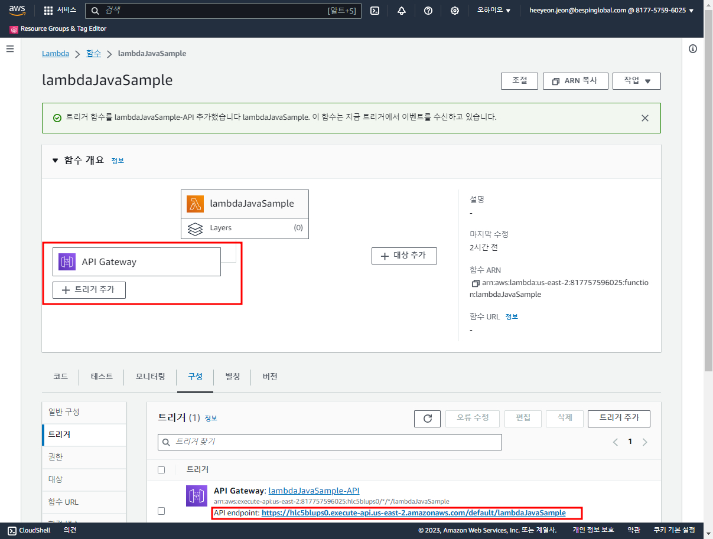Dismiss the green success banner
Image resolution: width=713 pixels, height=539 pixels.
point(645,118)
